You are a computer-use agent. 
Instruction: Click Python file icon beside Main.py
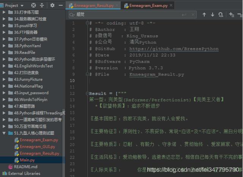[x=17, y=160]
